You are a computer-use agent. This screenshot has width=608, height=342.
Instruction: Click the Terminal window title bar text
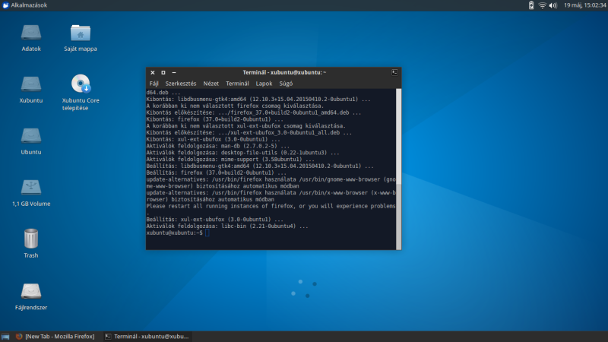(284, 72)
